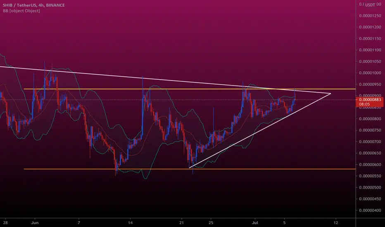
Task: Open the USDT currency selector
Action: (370, 5)
